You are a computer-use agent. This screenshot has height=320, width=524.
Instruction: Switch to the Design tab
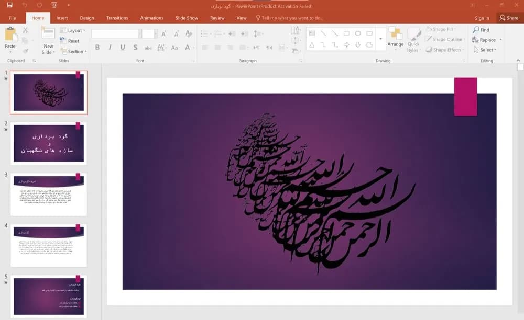(x=87, y=18)
